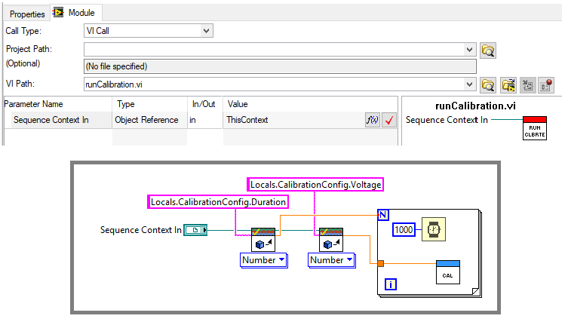Switch to the Properties tab
The height and width of the screenshot is (322, 568).
28,14
